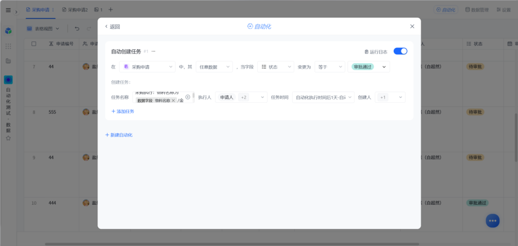Image resolution: width=518 pixels, height=246 pixels.
Task: Star the app with the sidebar star icon
Action: 8,138
